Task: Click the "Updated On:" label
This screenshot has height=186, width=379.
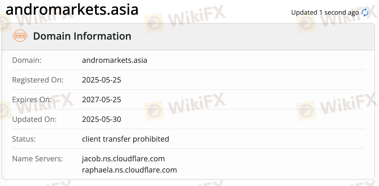Action: (34, 119)
